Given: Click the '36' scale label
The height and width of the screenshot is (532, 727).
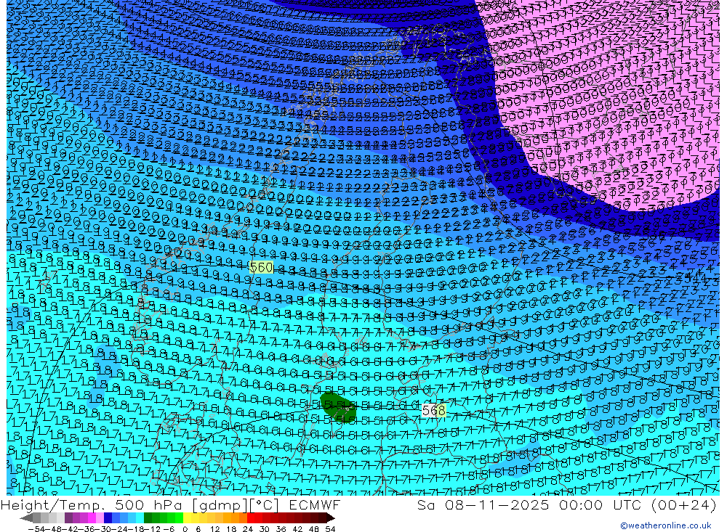Looking at the screenshot, I should tap(281, 529).
